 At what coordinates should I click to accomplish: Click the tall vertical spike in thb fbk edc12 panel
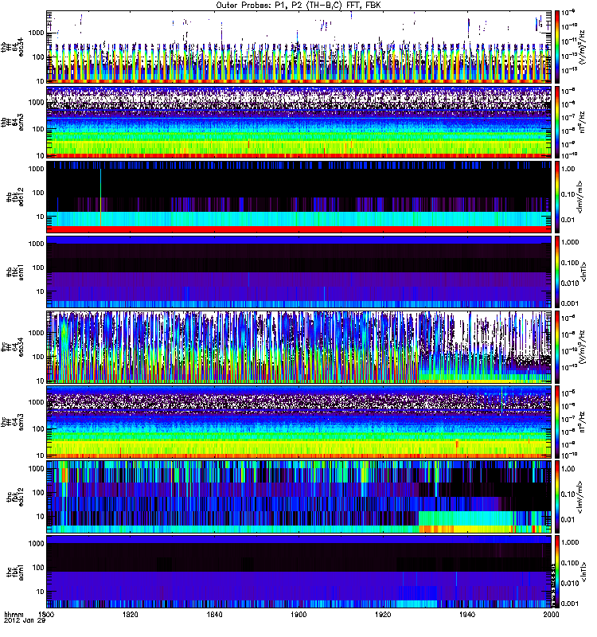point(100,197)
